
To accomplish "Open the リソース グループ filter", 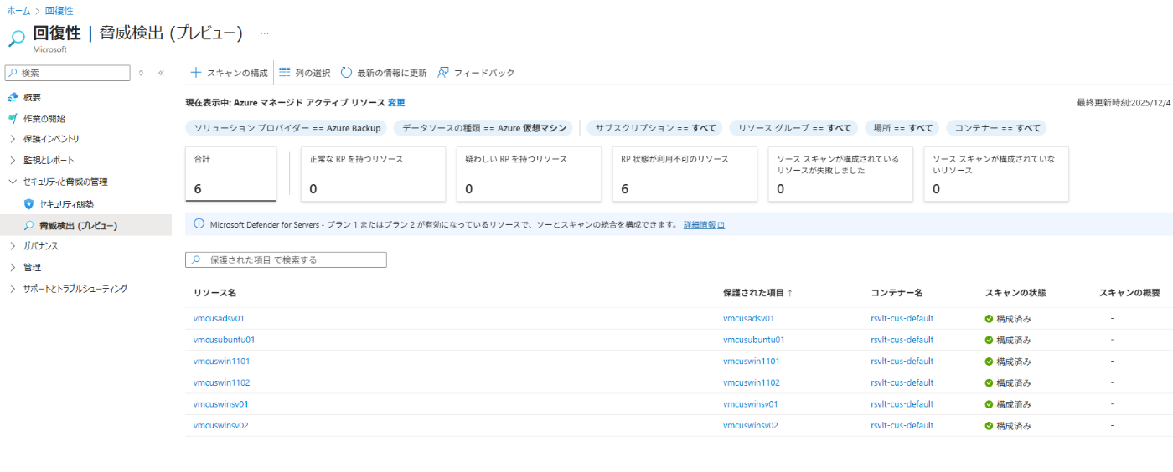I will pyautogui.click(x=793, y=128).
